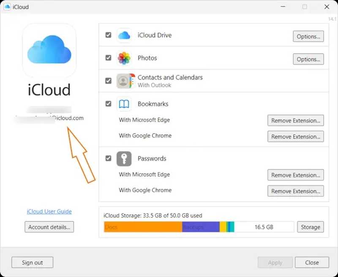The image size is (338, 277).
Task: Open iCloud Drive Options
Action: (308, 36)
